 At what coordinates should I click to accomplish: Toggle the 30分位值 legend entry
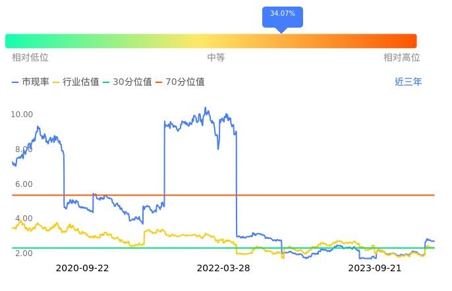click(127, 82)
